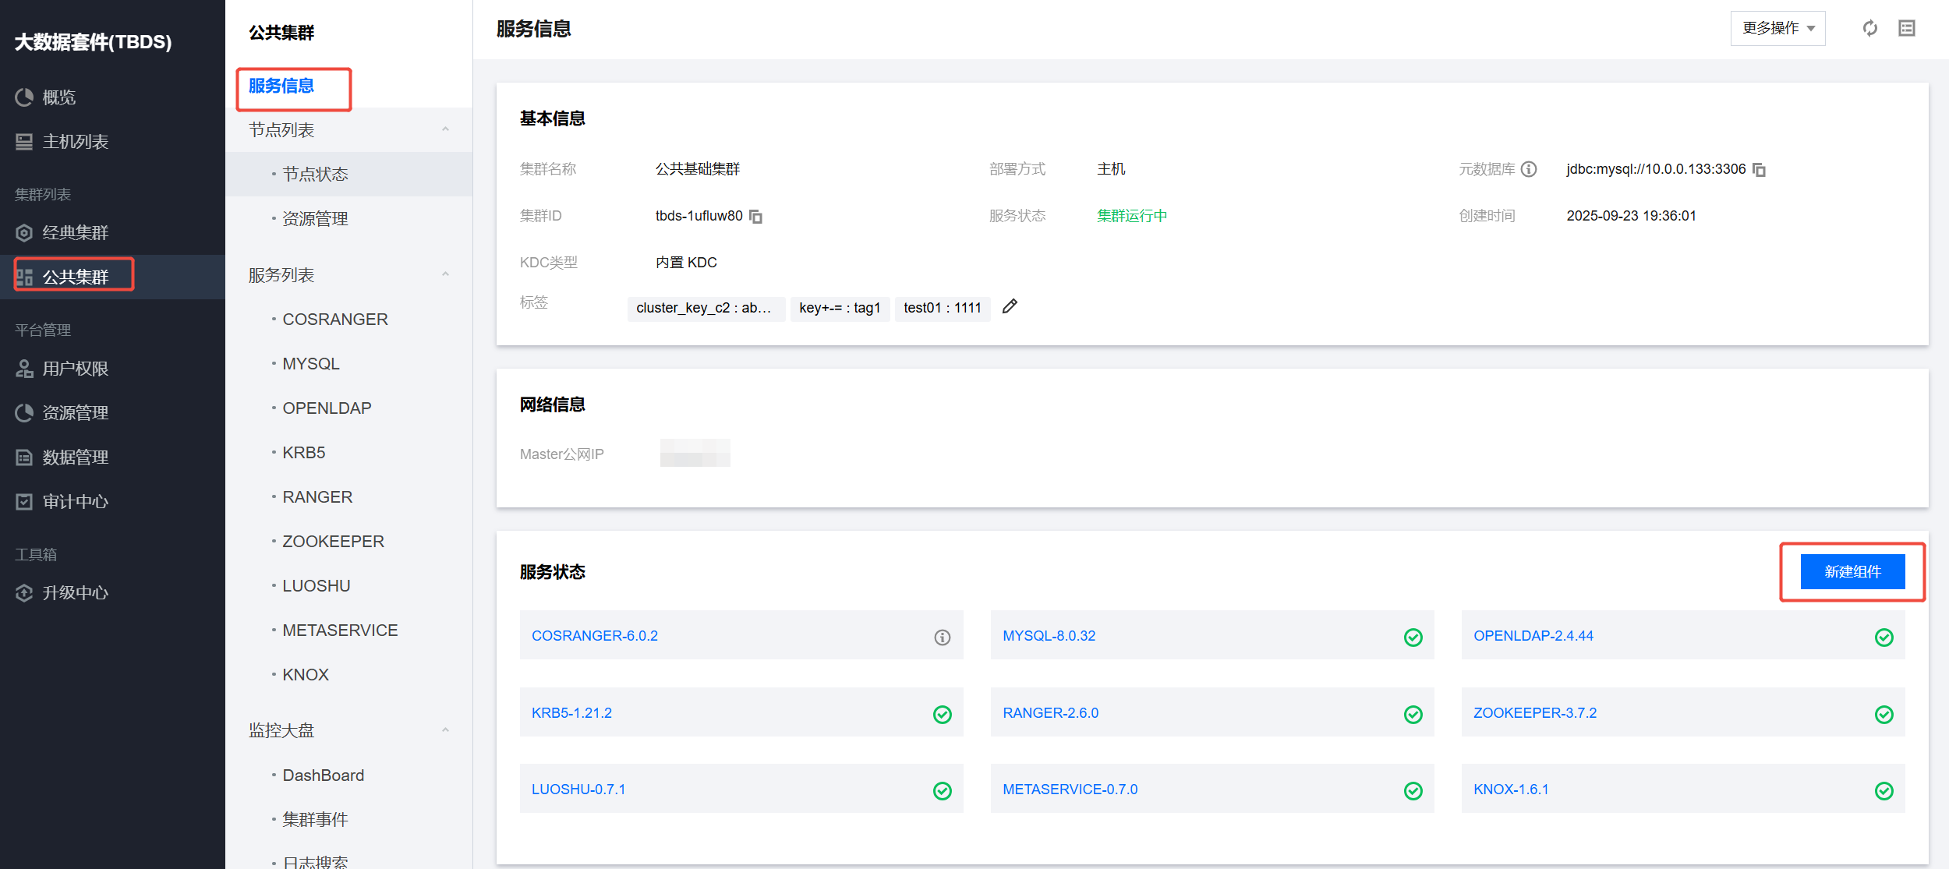Select 经典集群 in the sidebar
This screenshot has width=1949, height=869.
click(75, 233)
